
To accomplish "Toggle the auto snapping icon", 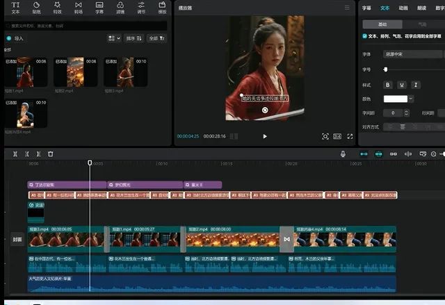I will tap(378, 154).
